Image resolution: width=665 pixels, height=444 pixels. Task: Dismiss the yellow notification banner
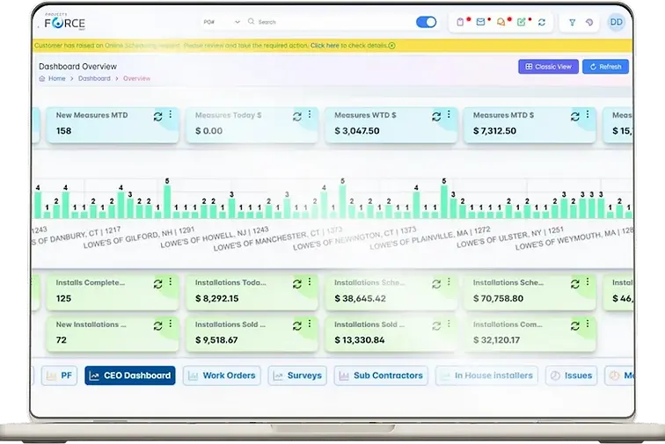point(392,46)
